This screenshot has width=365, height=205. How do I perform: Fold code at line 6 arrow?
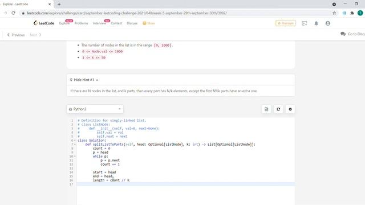pos(75,141)
